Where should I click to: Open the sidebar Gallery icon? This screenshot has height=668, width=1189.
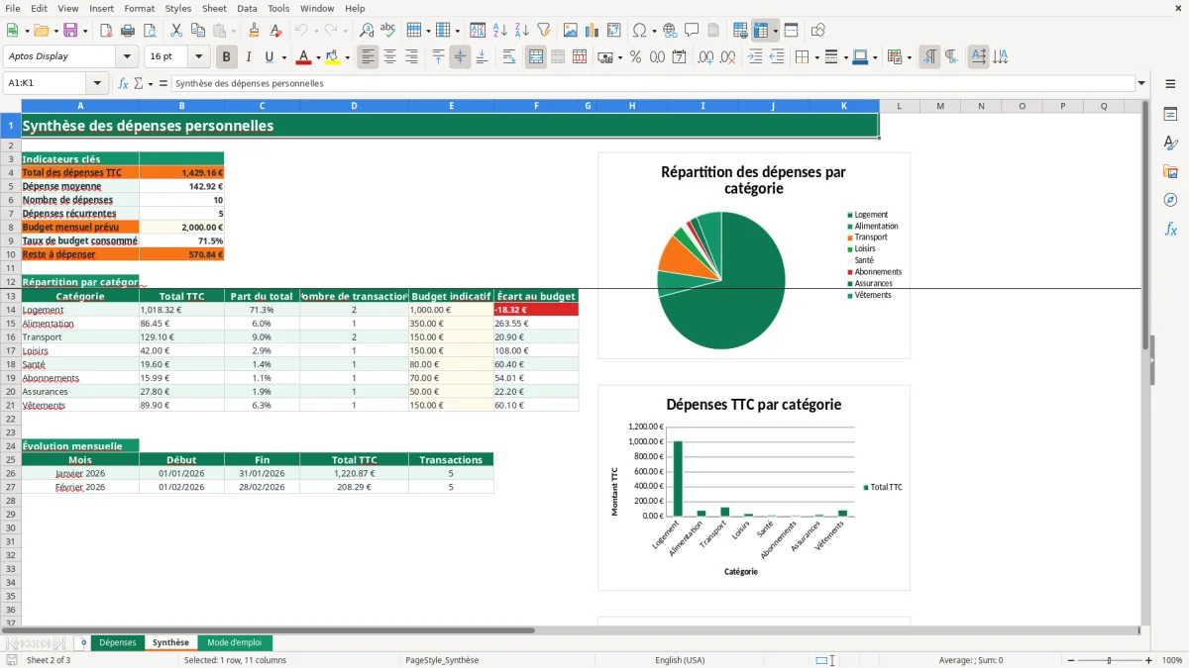point(1170,172)
